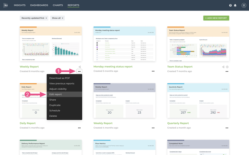Screen dimensions: 249x155
Task: Open the 'Show all' filter dropdown
Action: coord(57,18)
